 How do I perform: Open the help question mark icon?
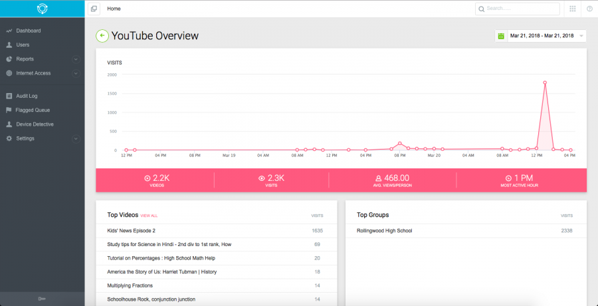tap(589, 9)
